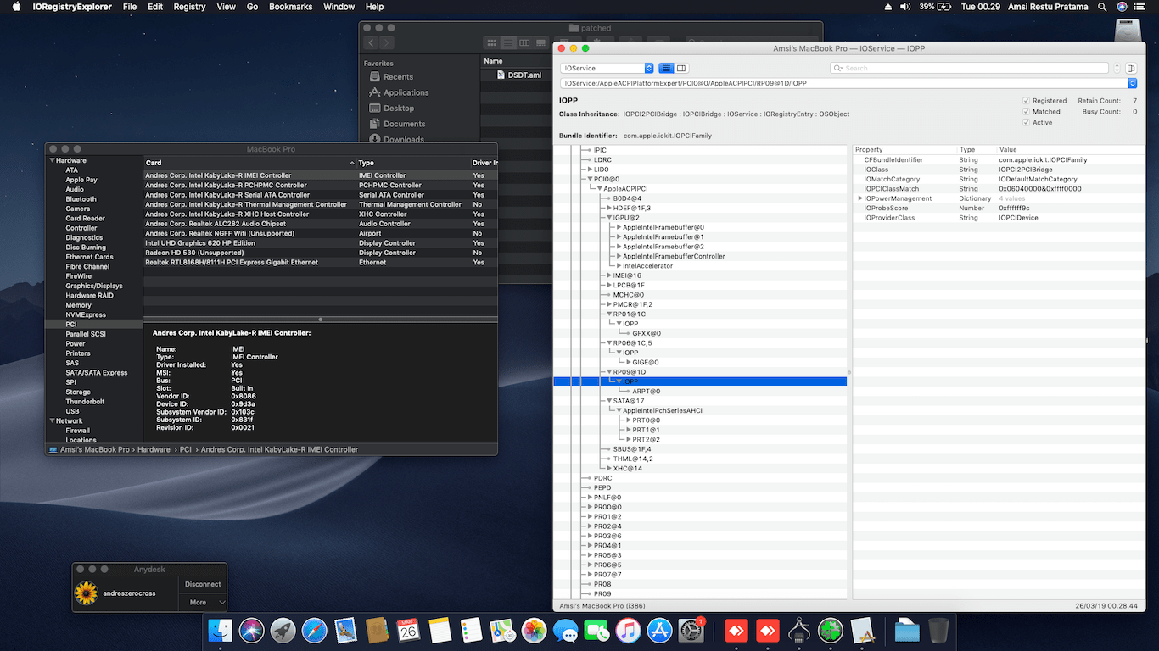Open the IOService plane dropdown
1159x651 pixels.
point(607,68)
